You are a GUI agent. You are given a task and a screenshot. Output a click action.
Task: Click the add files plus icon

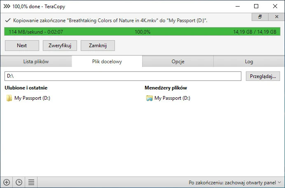tap(7, 182)
